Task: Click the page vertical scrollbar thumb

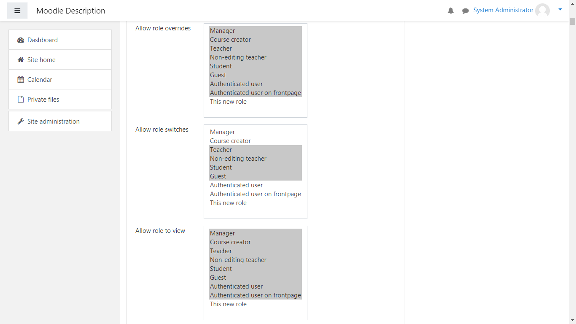Action: [x=572, y=22]
